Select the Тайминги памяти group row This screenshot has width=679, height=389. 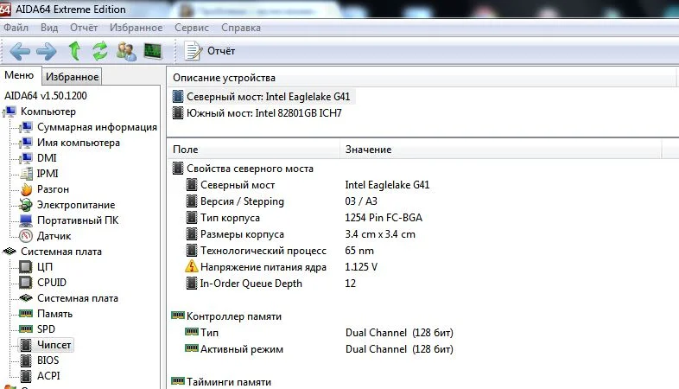(x=229, y=382)
